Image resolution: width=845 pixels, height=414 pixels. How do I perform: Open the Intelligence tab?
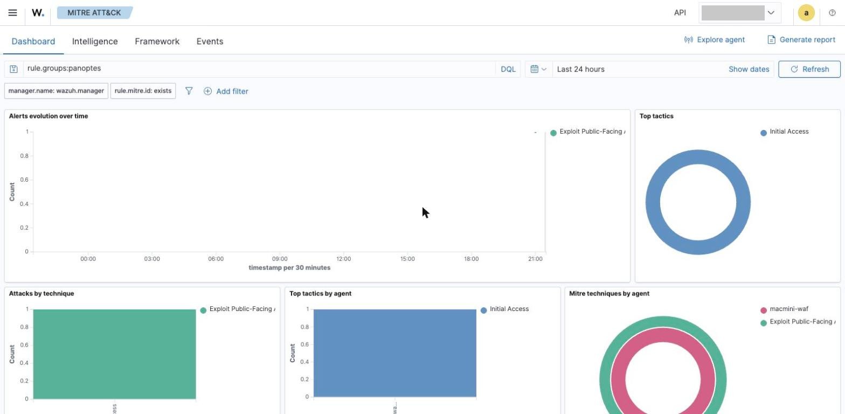(x=95, y=42)
